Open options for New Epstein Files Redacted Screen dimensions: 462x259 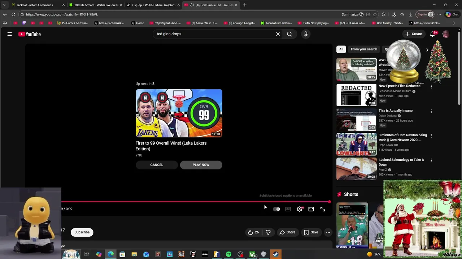(x=431, y=87)
